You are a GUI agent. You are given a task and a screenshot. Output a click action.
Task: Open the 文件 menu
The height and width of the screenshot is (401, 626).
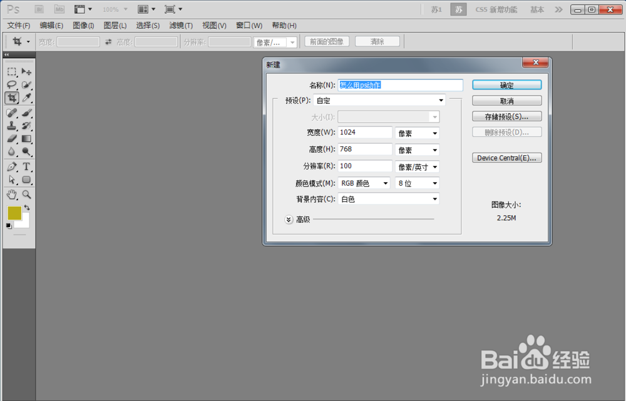point(18,25)
